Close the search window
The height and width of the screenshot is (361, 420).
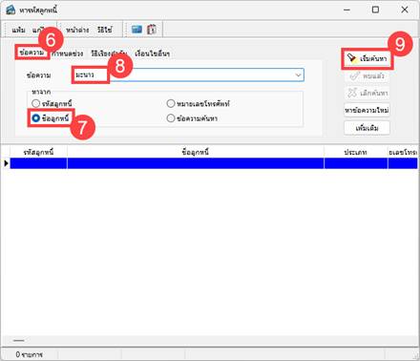coord(405,10)
